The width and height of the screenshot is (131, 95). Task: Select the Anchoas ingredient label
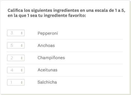point(46,46)
